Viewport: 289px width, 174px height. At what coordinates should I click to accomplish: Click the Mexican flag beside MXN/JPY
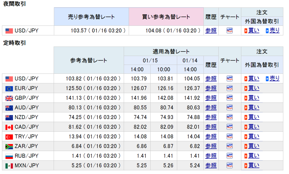pos(9,166)
